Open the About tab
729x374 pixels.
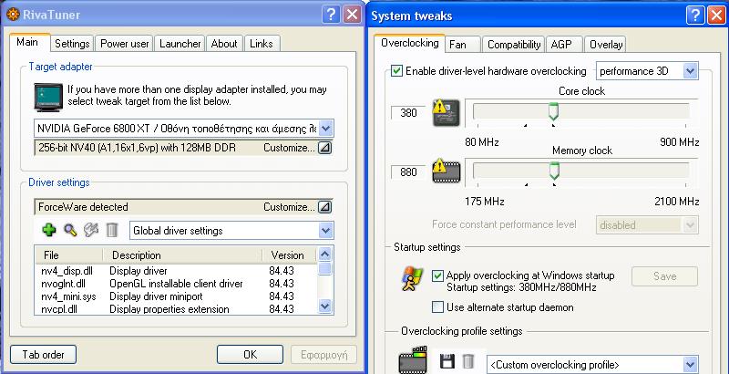[224, 44]
